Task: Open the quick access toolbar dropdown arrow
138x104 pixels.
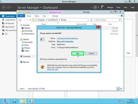Action: 29,12
